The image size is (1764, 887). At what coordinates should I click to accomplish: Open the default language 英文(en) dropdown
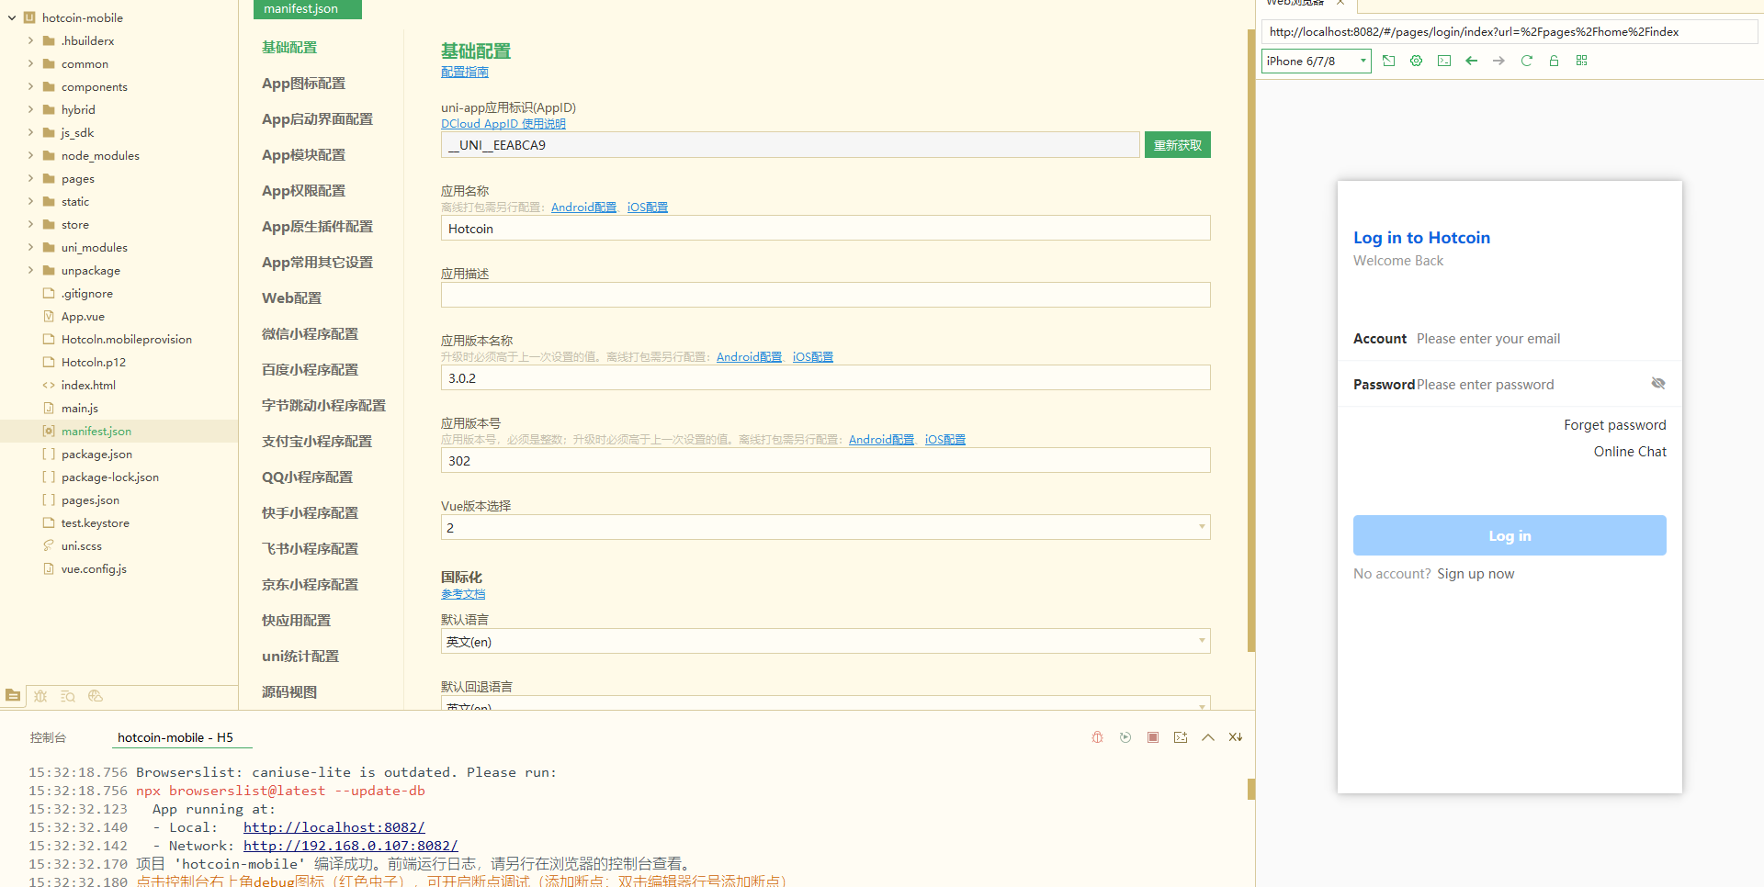(825, 641)
